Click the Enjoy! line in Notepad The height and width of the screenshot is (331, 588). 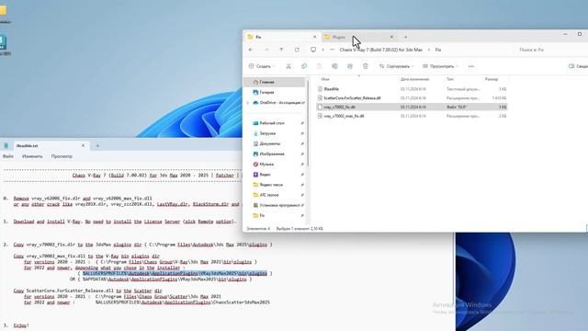point(21,325)
